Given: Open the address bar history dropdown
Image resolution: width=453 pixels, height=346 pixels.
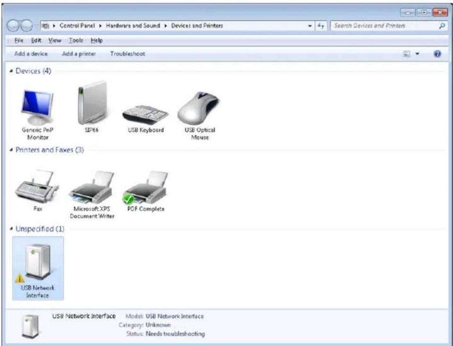Looking at the screenshot, I should 310,25.
